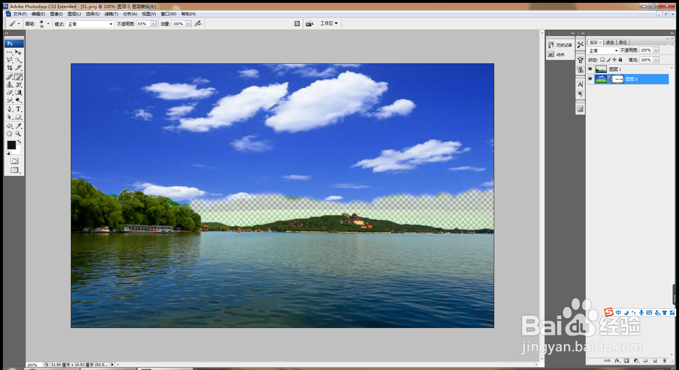This screenshot has width=679, height=370.
Task: Add a layer style (fx)
Action: coord(617,361)
